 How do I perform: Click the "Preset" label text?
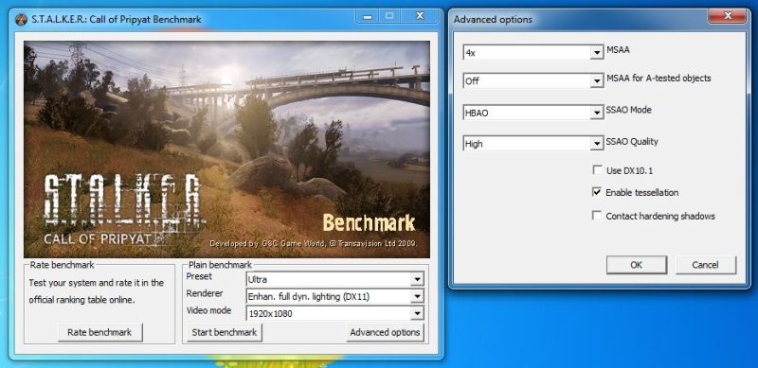pyautogui.click(x=199, y=276)
